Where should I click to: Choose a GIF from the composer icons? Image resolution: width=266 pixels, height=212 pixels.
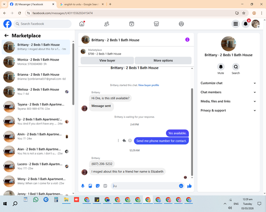click(105, 186)
